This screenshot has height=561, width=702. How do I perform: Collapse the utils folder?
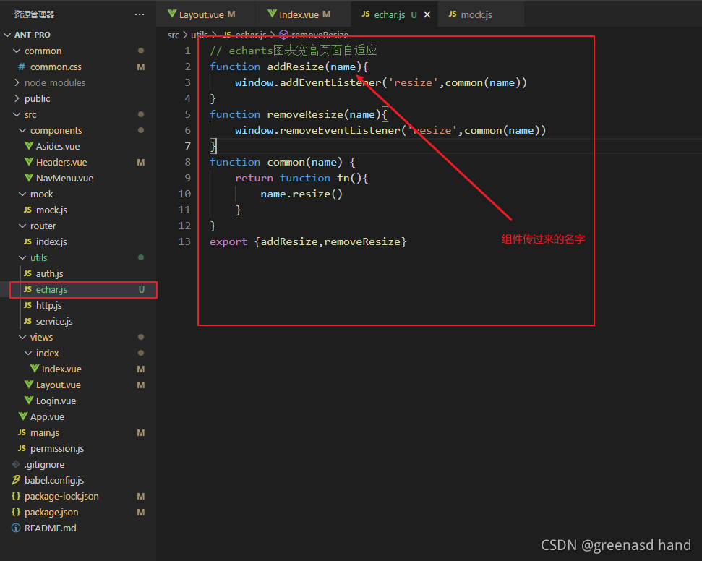[x=23, y=257]
